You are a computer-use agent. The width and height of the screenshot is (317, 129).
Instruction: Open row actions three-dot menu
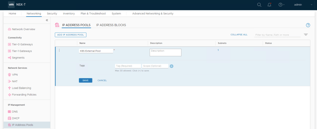59,50
